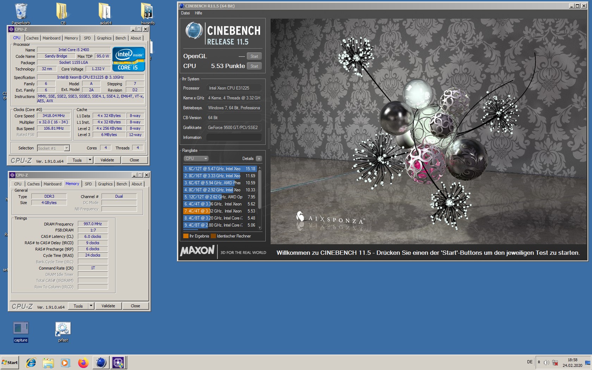Open the Datei menu in Cinebench
Screen dimensions: 592x370
pyautogui.click(x=185, y=13)
